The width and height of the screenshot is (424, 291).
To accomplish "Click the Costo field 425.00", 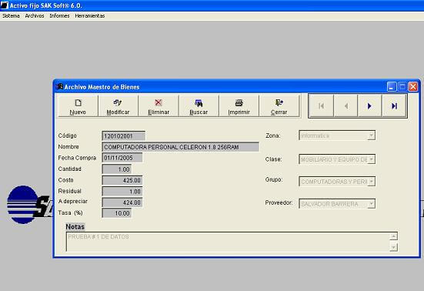I will (x=122, y=180).
